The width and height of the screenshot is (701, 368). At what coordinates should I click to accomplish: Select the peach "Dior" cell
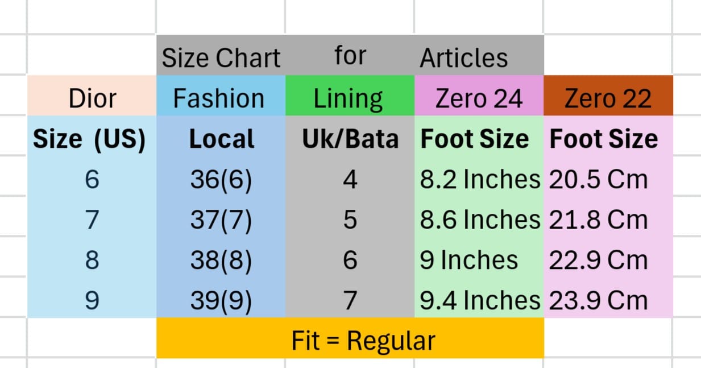pos(92,98)
